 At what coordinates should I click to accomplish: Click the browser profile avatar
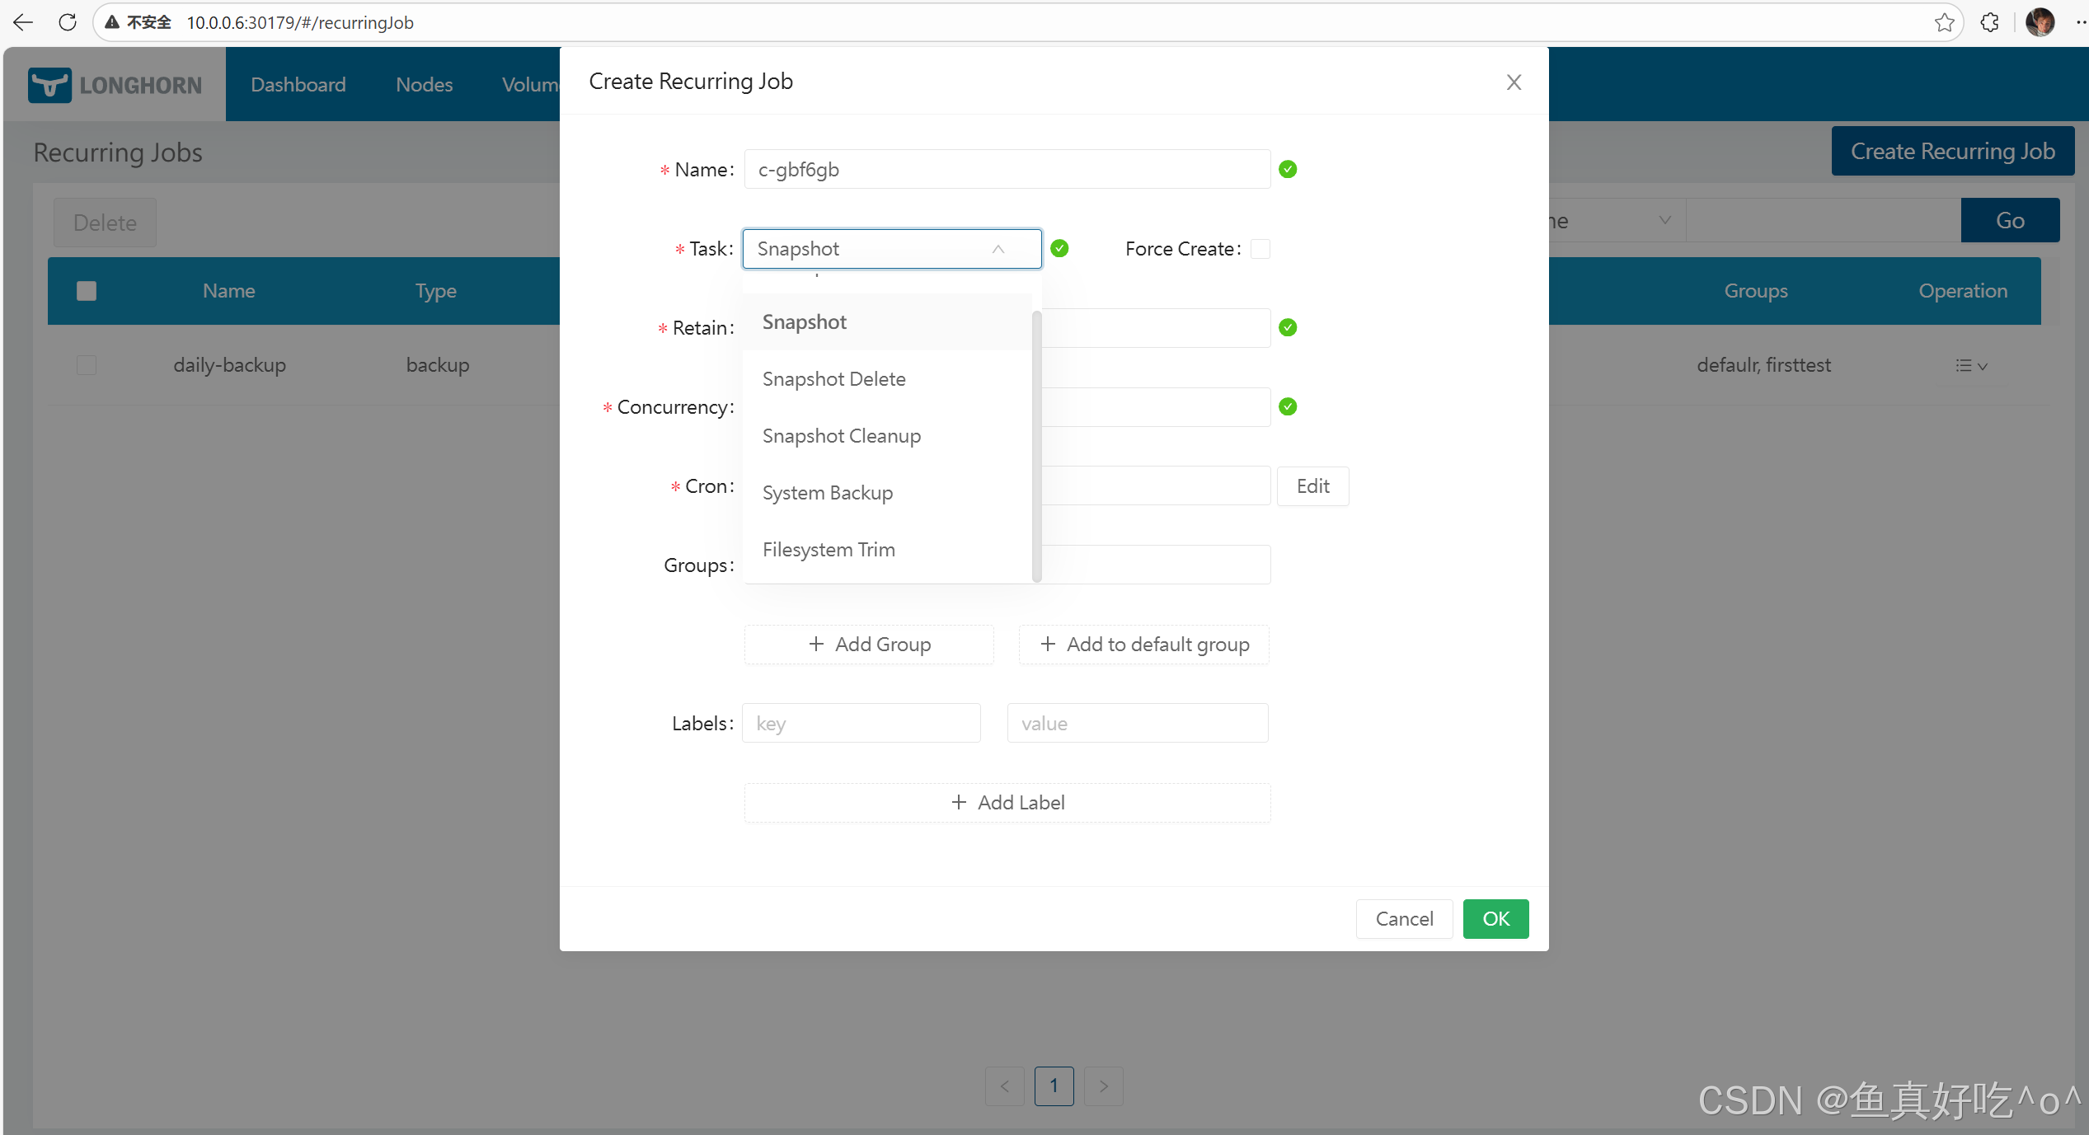(2040, 22)
